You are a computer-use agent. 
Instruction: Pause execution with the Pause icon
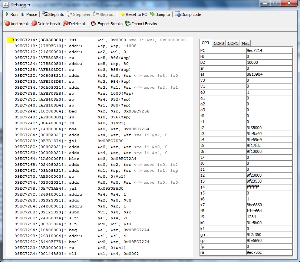pos(23,14)
